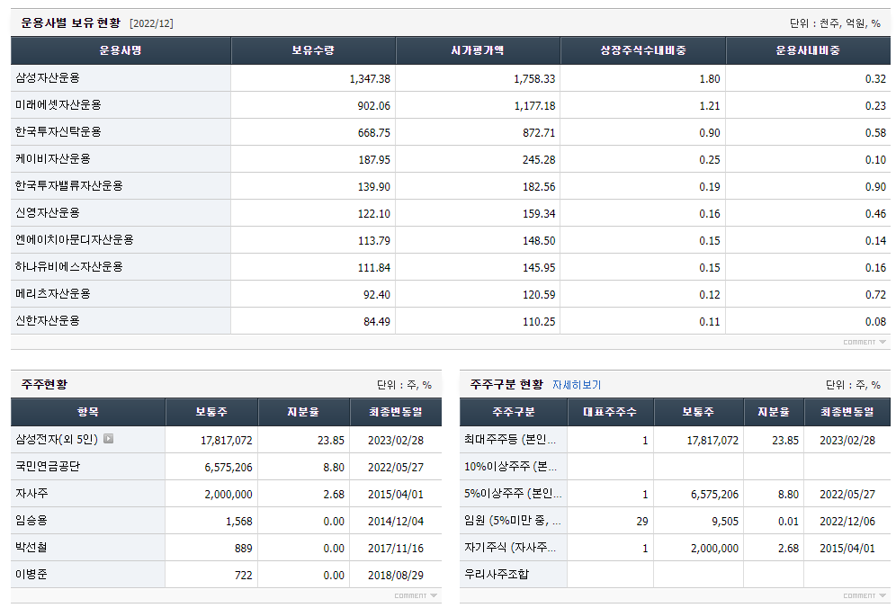
Task: Select the 신영자산운용 row name
Action: (48, 212)
